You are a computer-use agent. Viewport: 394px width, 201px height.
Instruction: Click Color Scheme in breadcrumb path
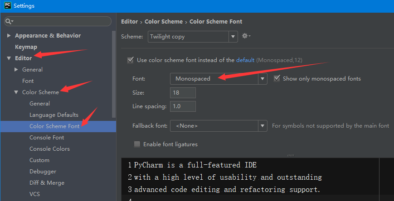click(x=164, y=22)
